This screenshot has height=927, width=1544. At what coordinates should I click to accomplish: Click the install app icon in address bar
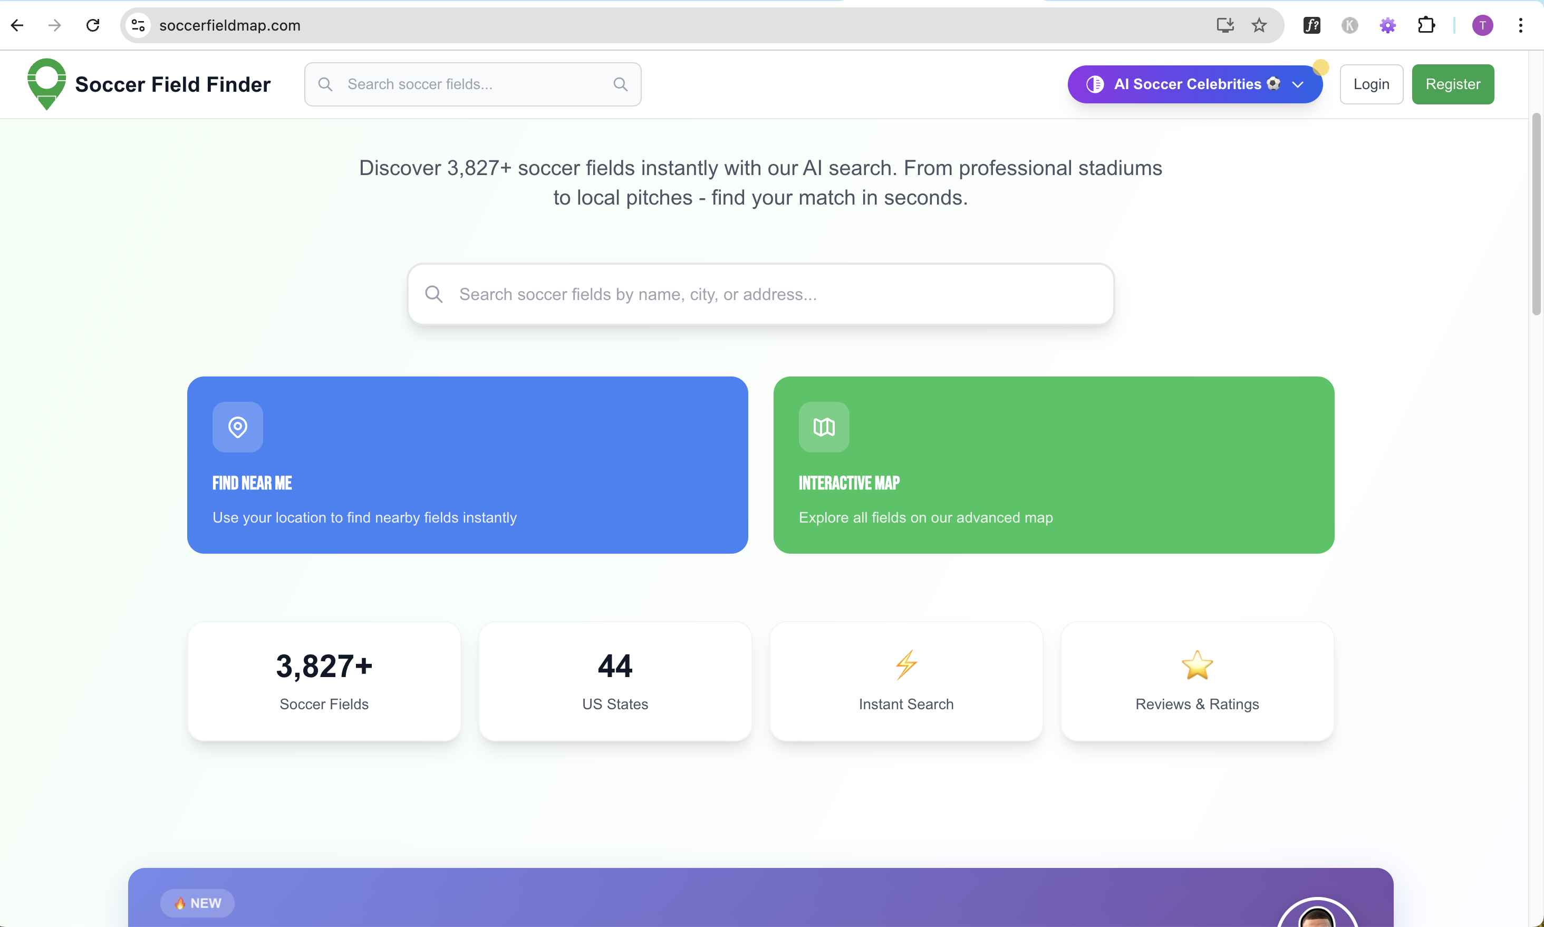point(1225,25)
